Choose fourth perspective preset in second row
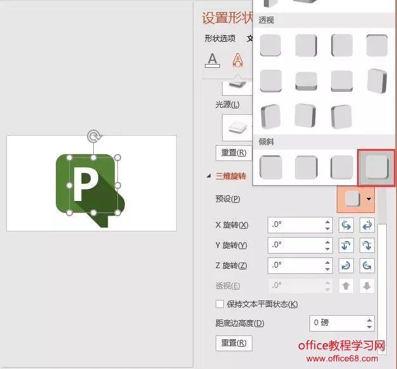Image resolution: width=397 pixels, height=369 pixels. click(x=377, y=81)
